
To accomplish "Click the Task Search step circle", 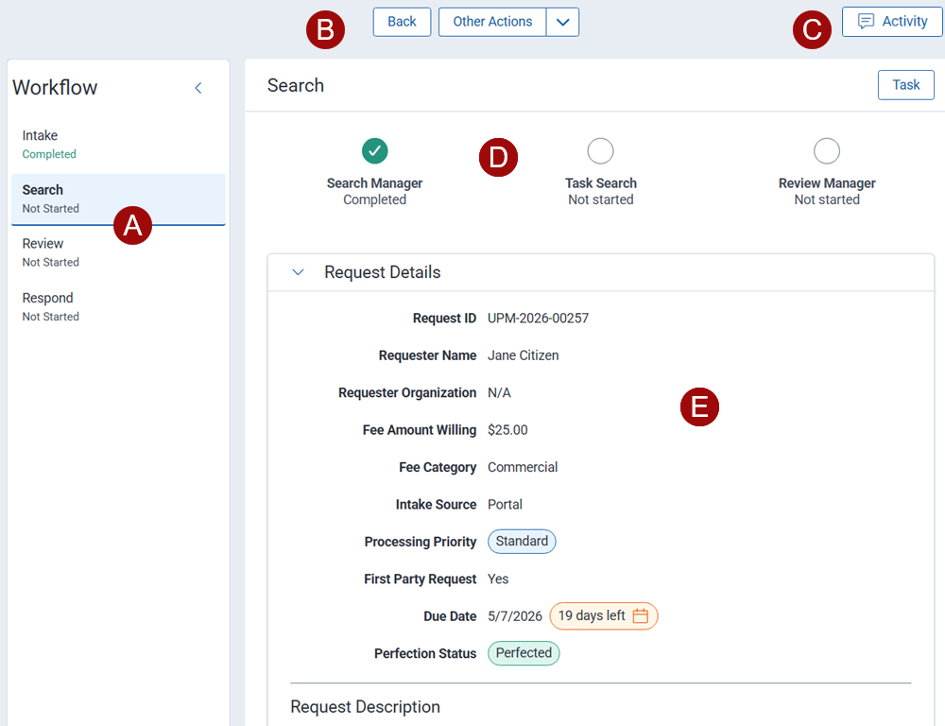I will point(600,150).
